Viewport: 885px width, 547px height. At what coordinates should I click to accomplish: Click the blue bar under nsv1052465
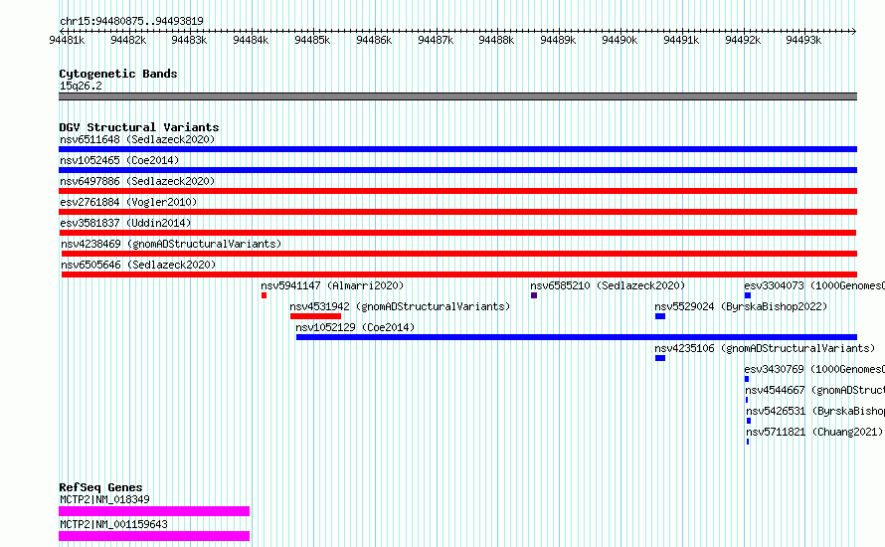(457, 170)
